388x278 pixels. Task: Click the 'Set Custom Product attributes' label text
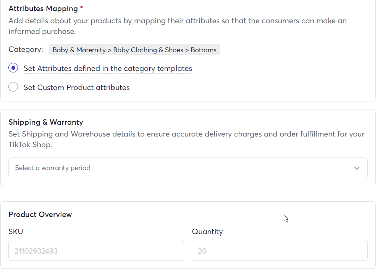pos(76,88)
